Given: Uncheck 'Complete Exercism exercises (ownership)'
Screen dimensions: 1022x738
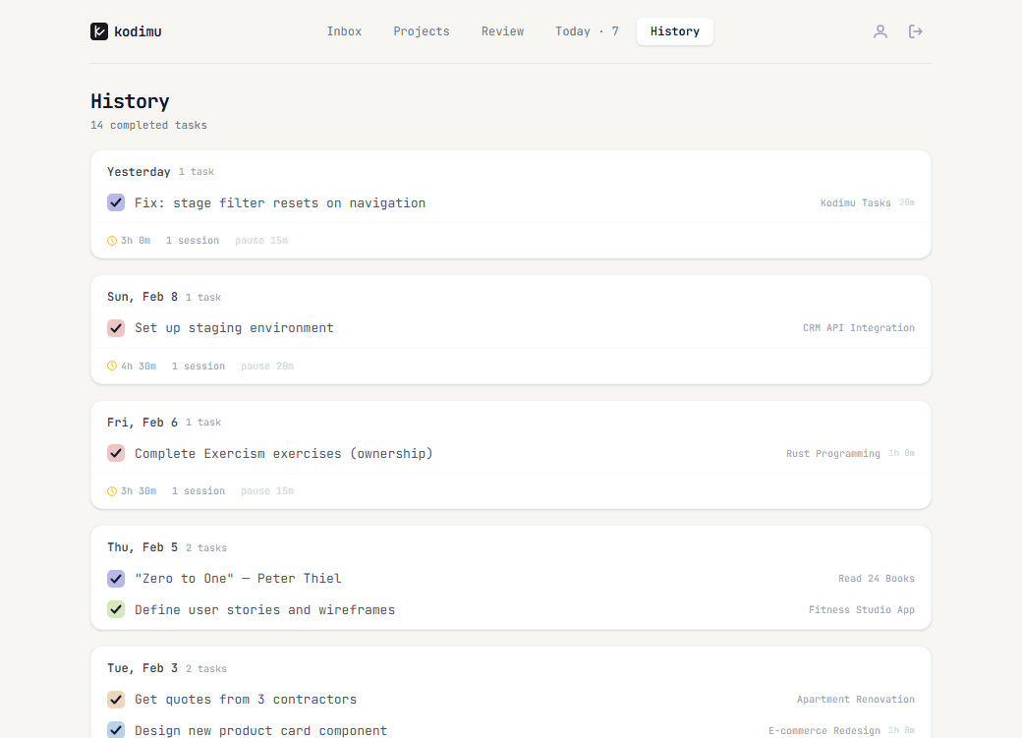Looking at the screenshot, I should (x=116, y=453).
